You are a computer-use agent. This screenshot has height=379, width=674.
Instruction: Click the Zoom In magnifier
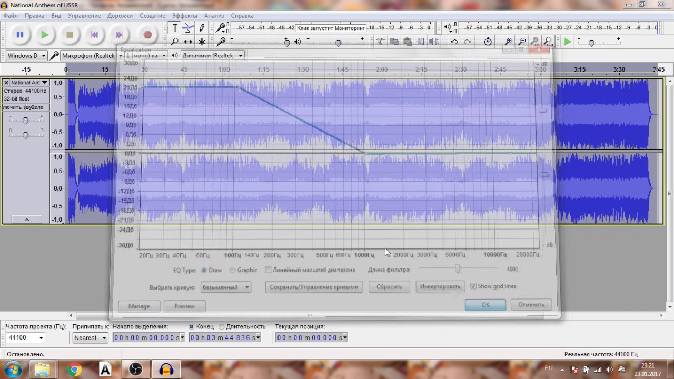click(x=509, y=42)
